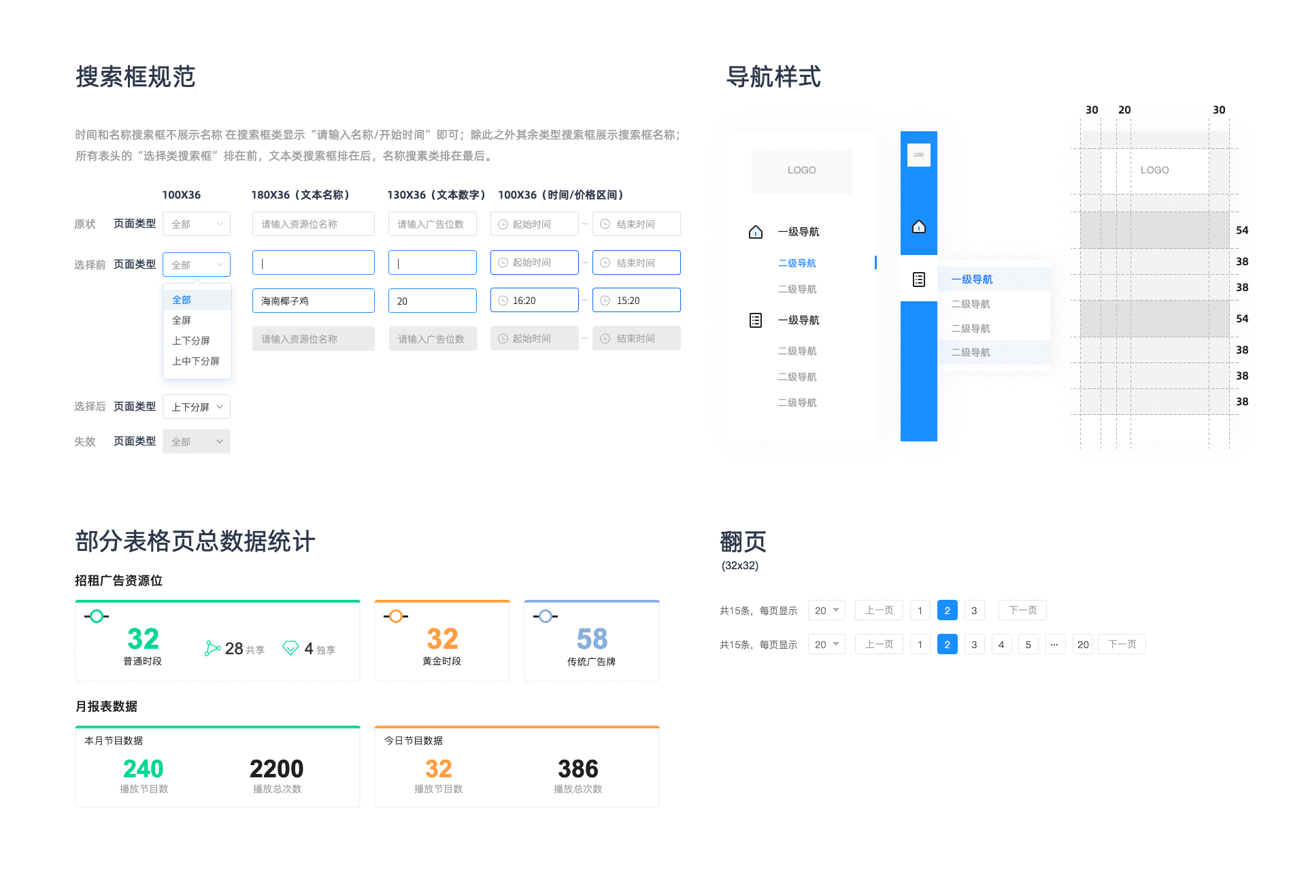
Task: Click the 请输入资源位名称 field in 原状 row
Action: 314,224
